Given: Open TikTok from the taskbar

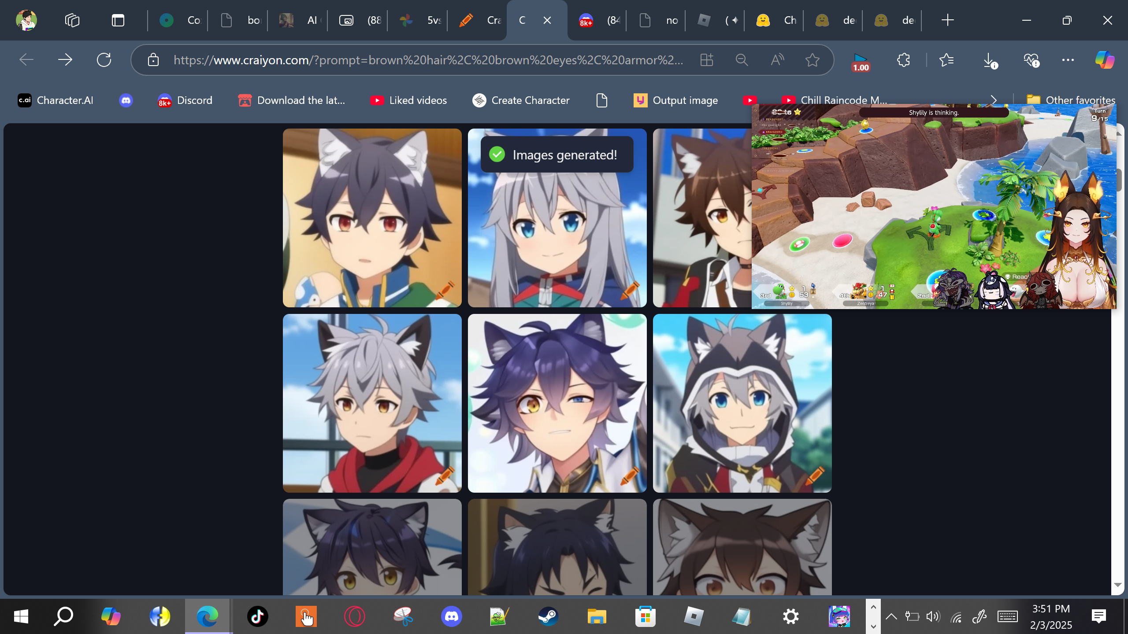Looking at the screenshot, I should [x=257, y=616].
